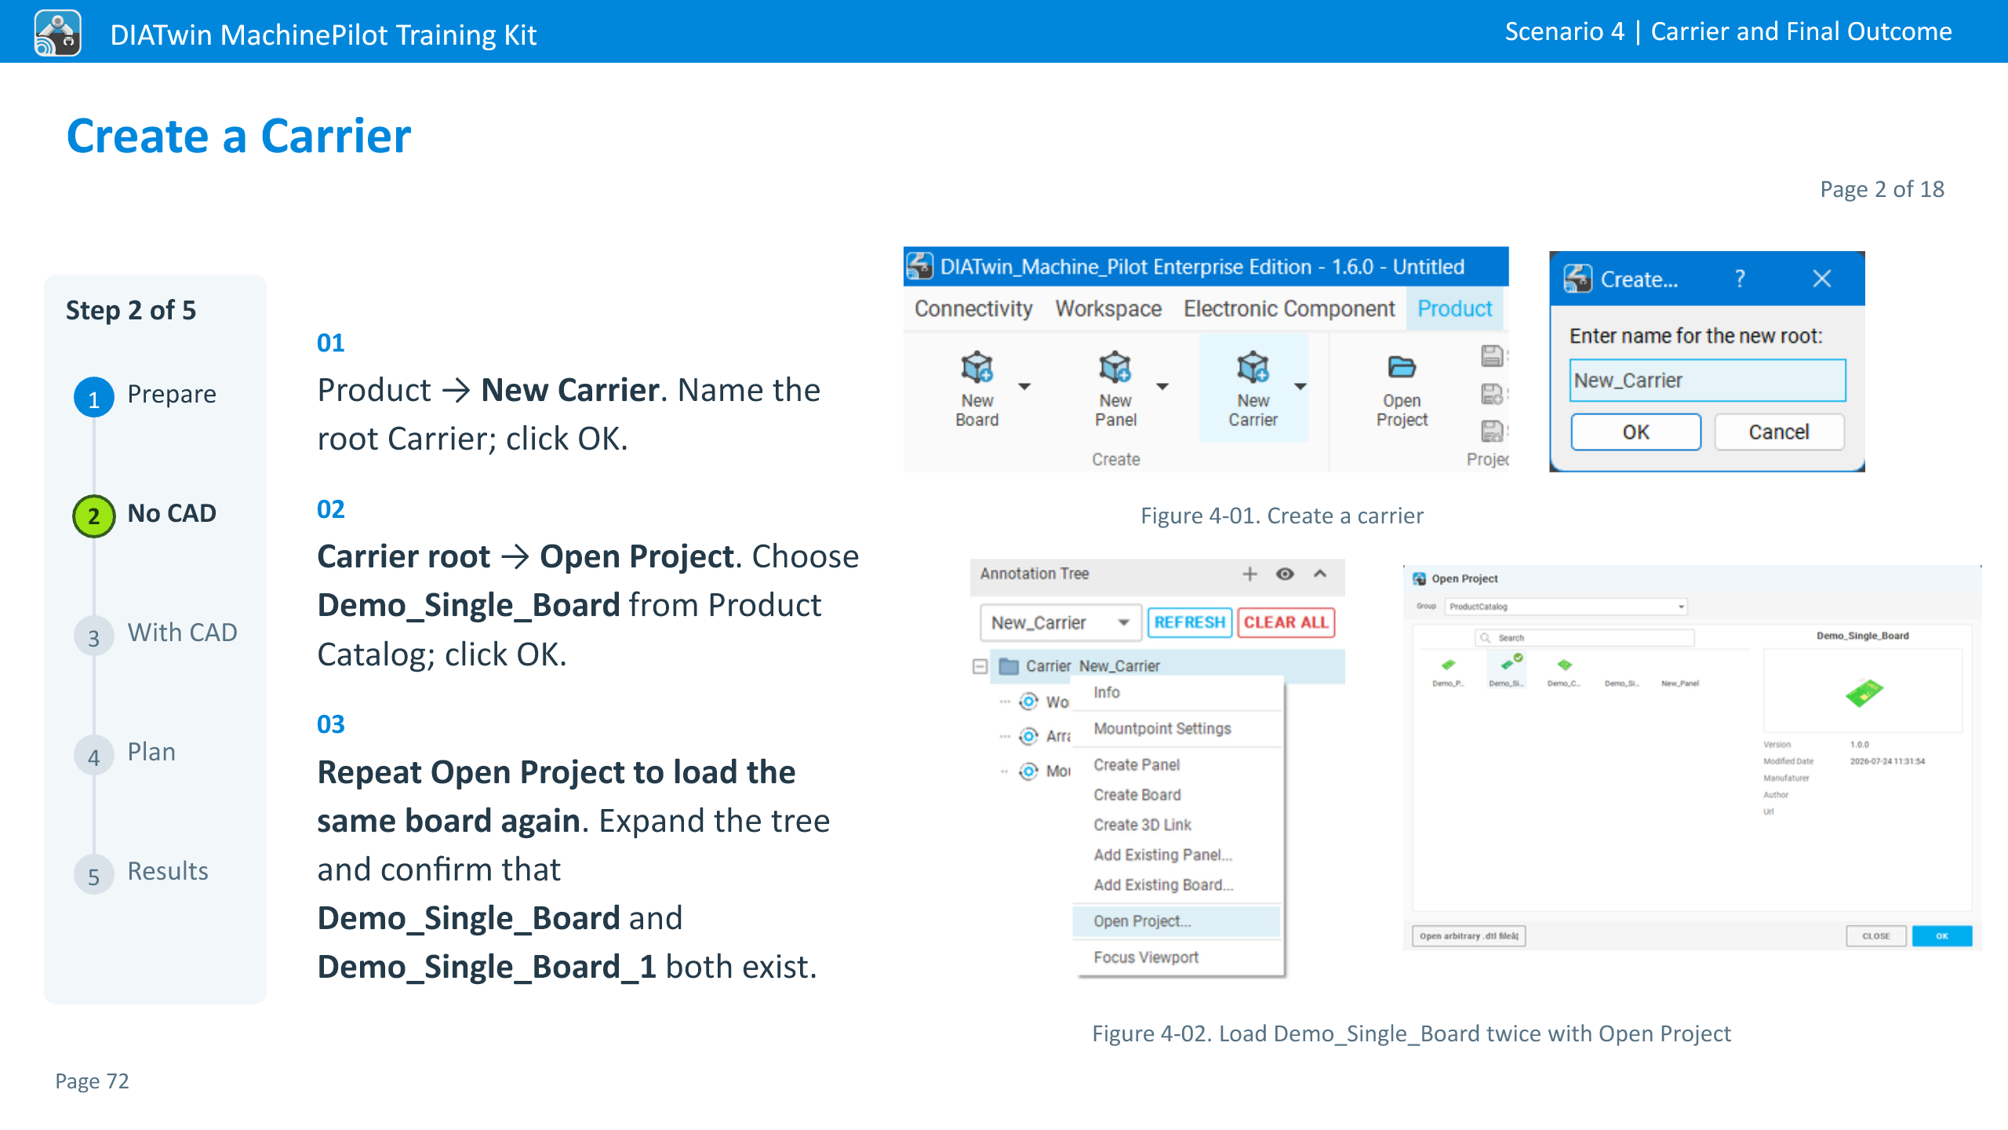Choose Create Panel from context menu
Screen dimensions: 2008x1130
point(1177,765)
